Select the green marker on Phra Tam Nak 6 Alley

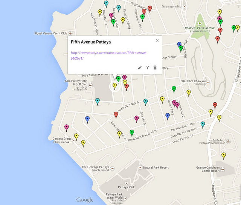(x=132, y=133)
